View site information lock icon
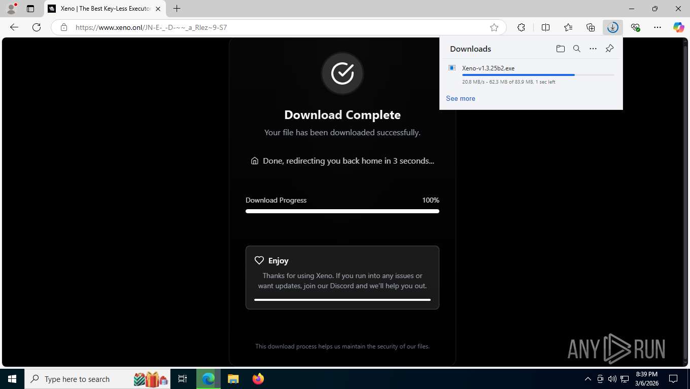The width and height of the screenshot is (690, 389). point(64,27)
